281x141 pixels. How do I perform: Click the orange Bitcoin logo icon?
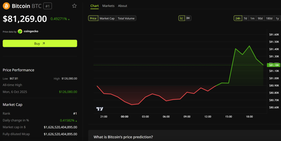pyautogui.click(x=6, y=6)
